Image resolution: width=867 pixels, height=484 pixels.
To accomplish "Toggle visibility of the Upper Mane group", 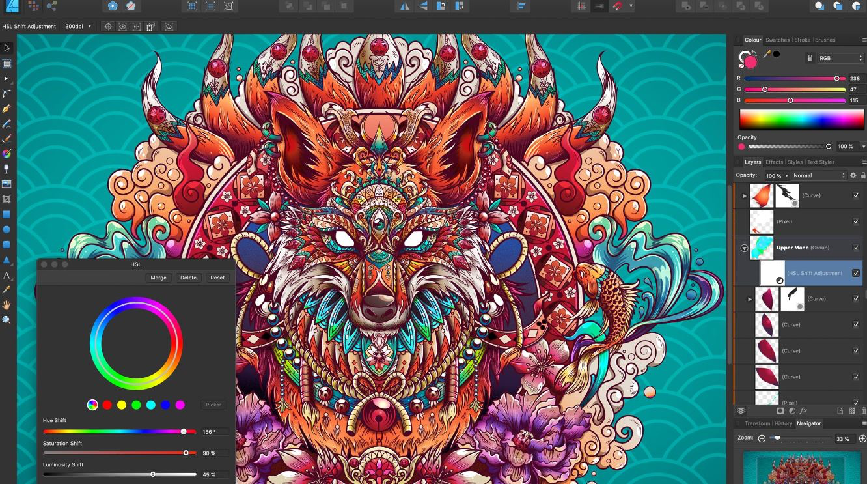I will point(855,248).
